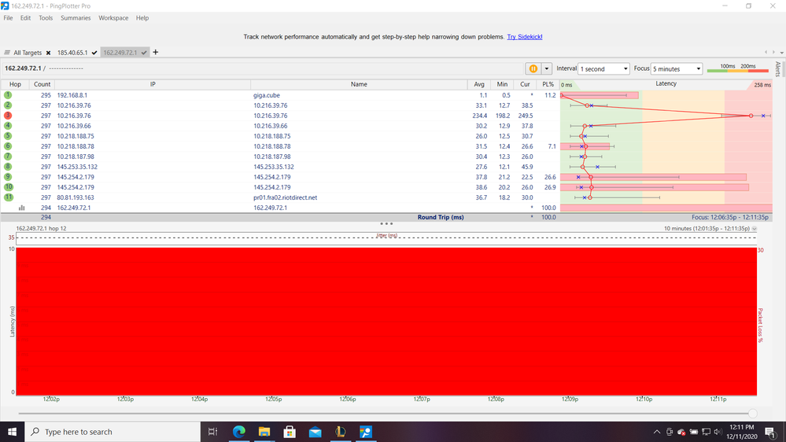Switch to the All Targets tab
This screenshot has width=786, height=442.
[x=28, y=53]
